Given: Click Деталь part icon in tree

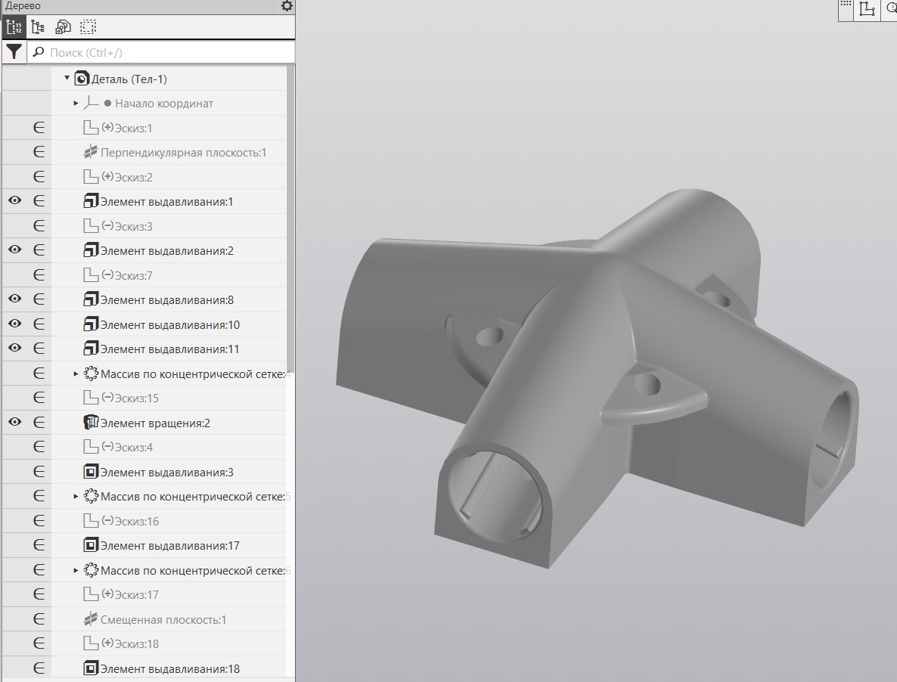Looking at the screenshot, I should (82, 79).
